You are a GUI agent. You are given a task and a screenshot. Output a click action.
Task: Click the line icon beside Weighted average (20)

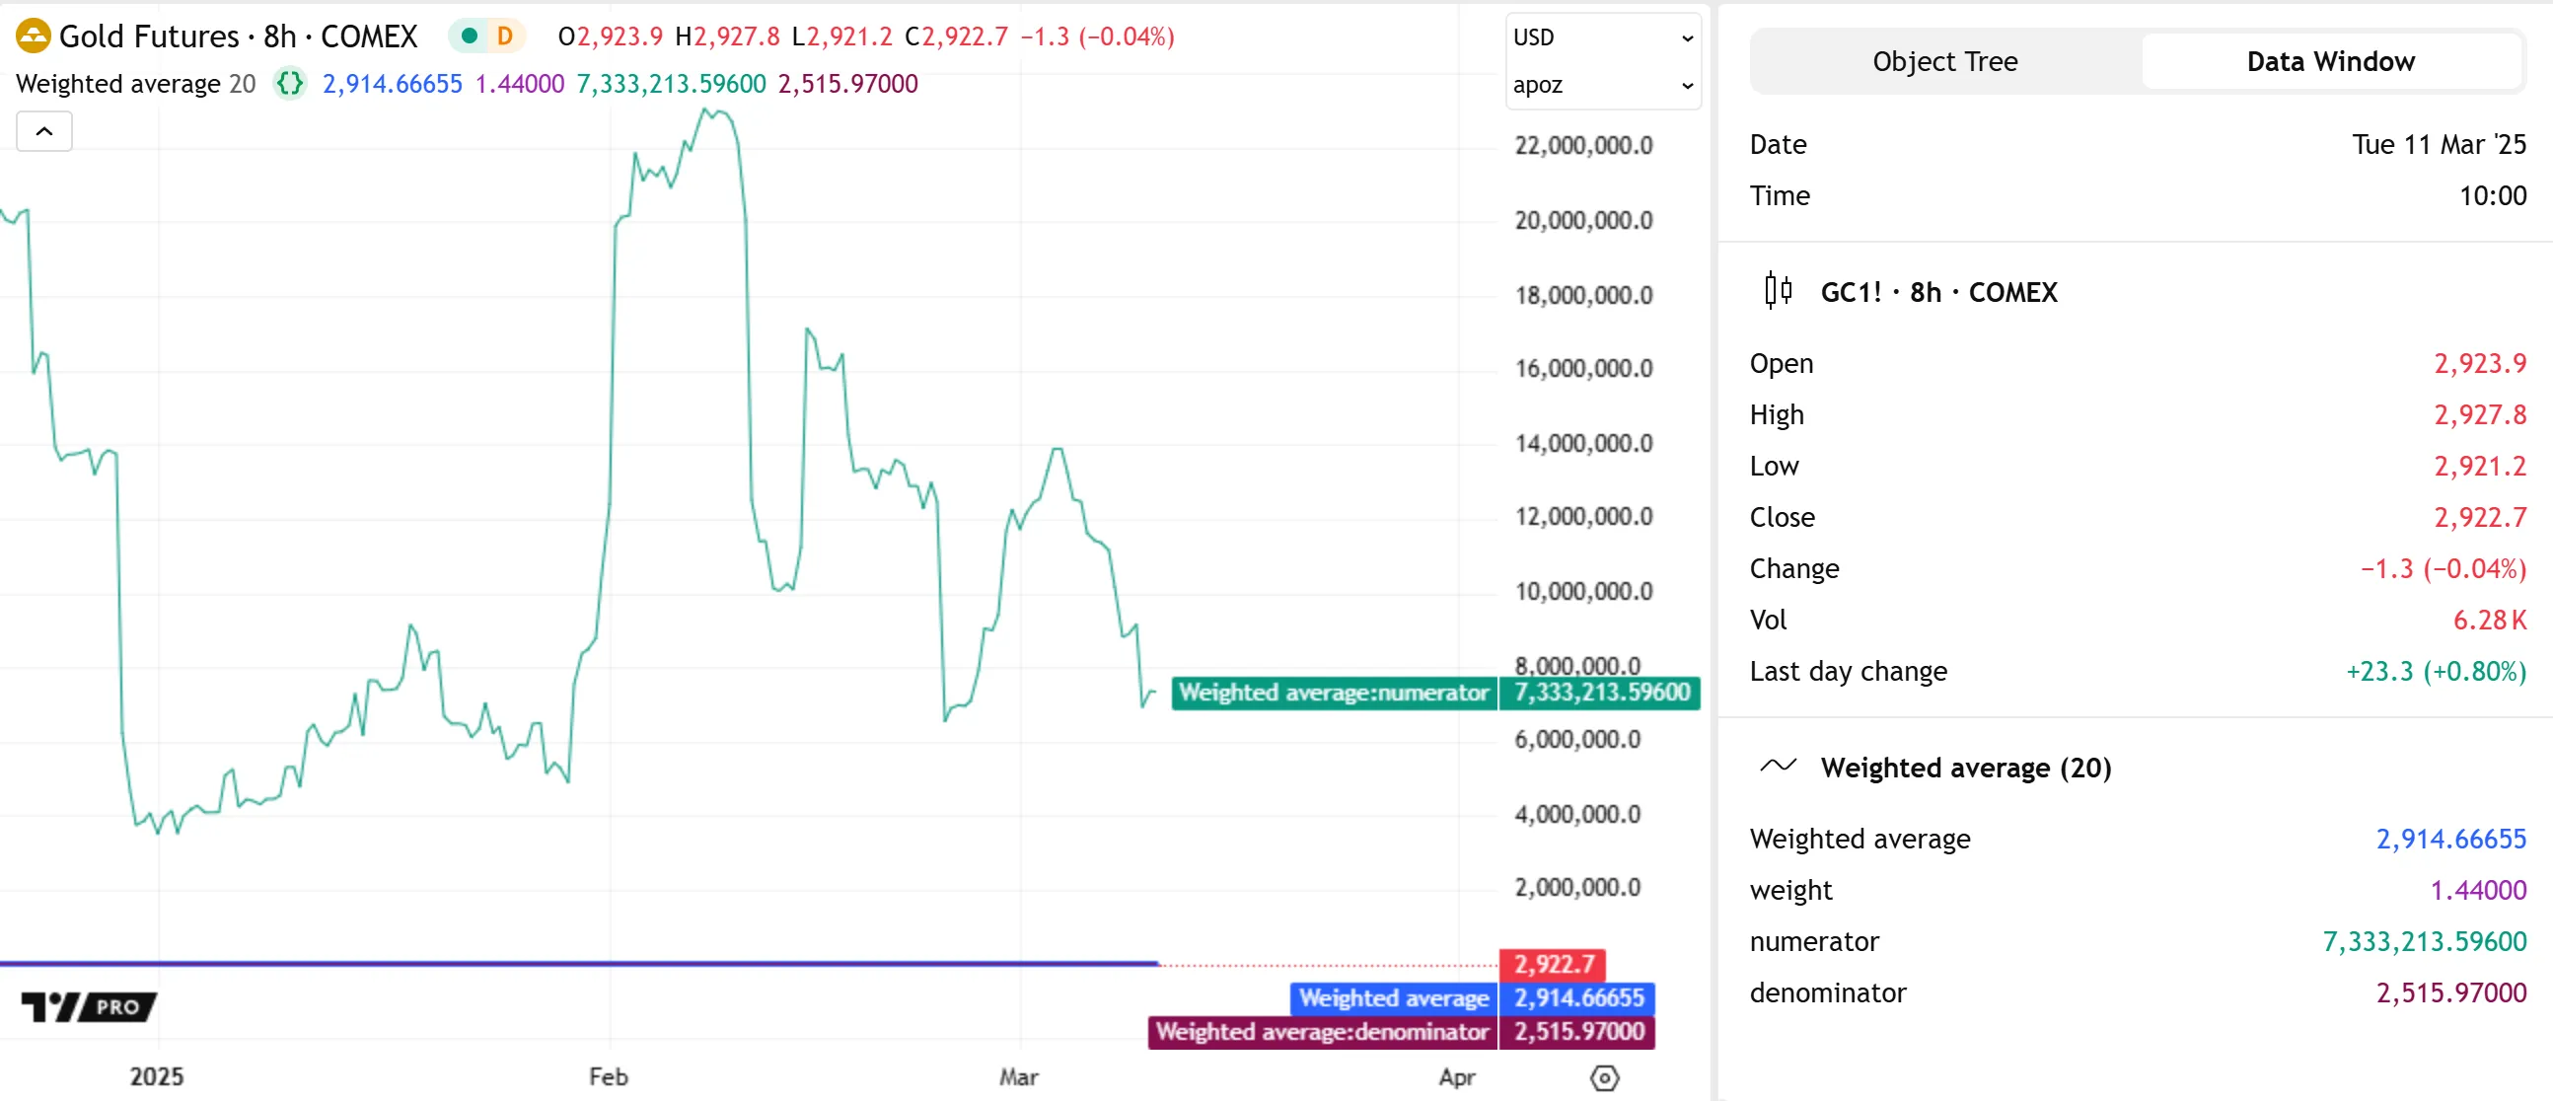pos(1778,766)
